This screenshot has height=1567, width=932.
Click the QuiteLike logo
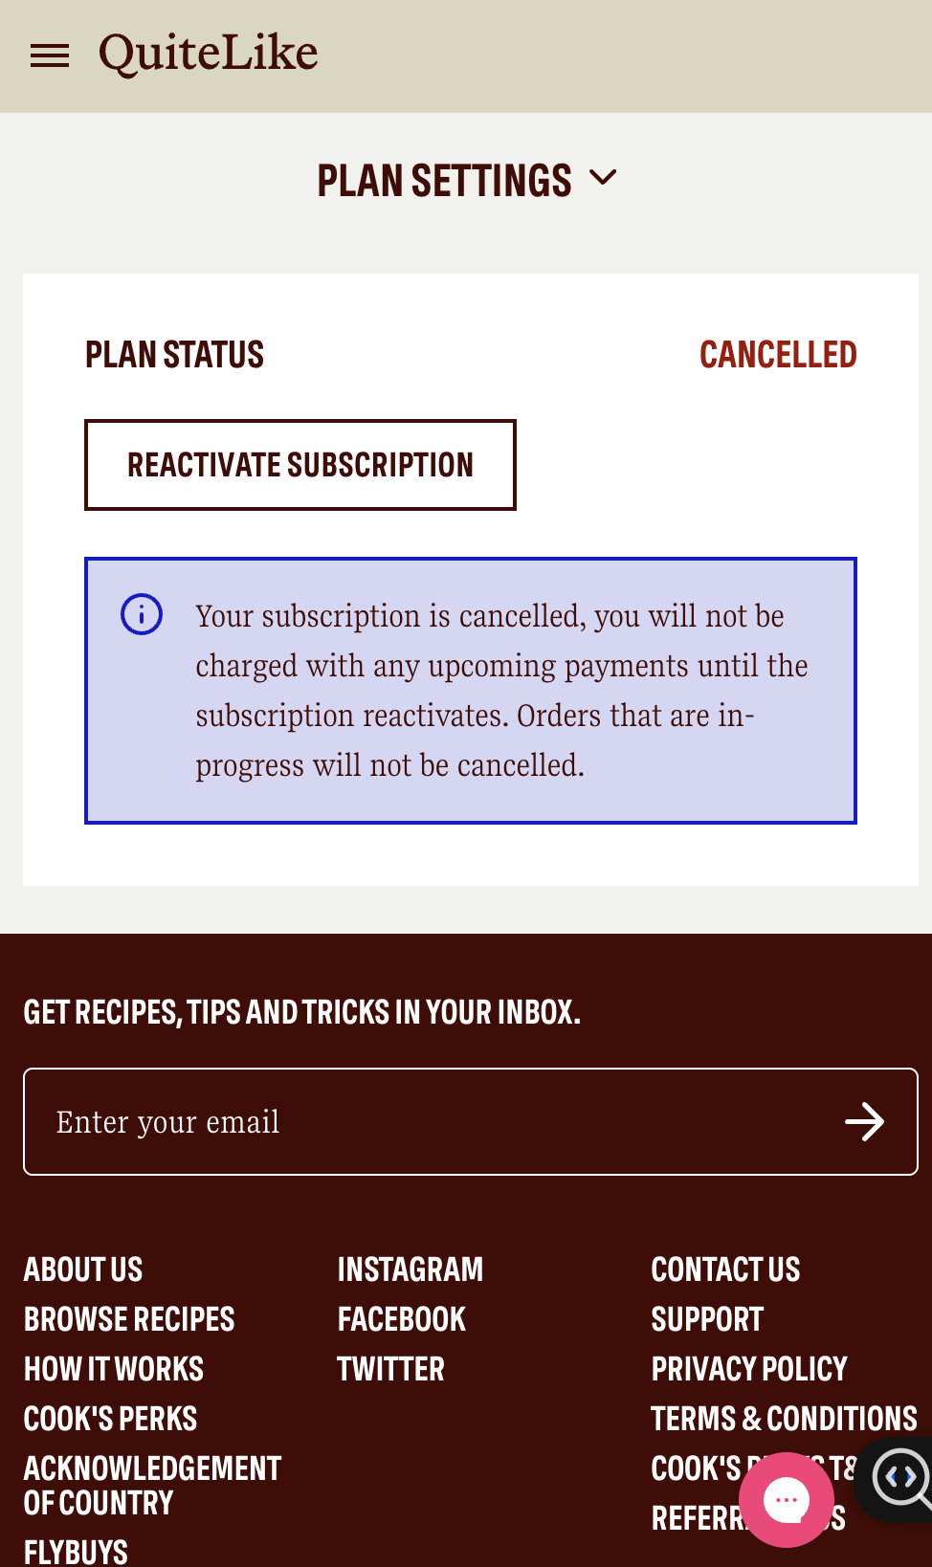click(x=209, y=54)
